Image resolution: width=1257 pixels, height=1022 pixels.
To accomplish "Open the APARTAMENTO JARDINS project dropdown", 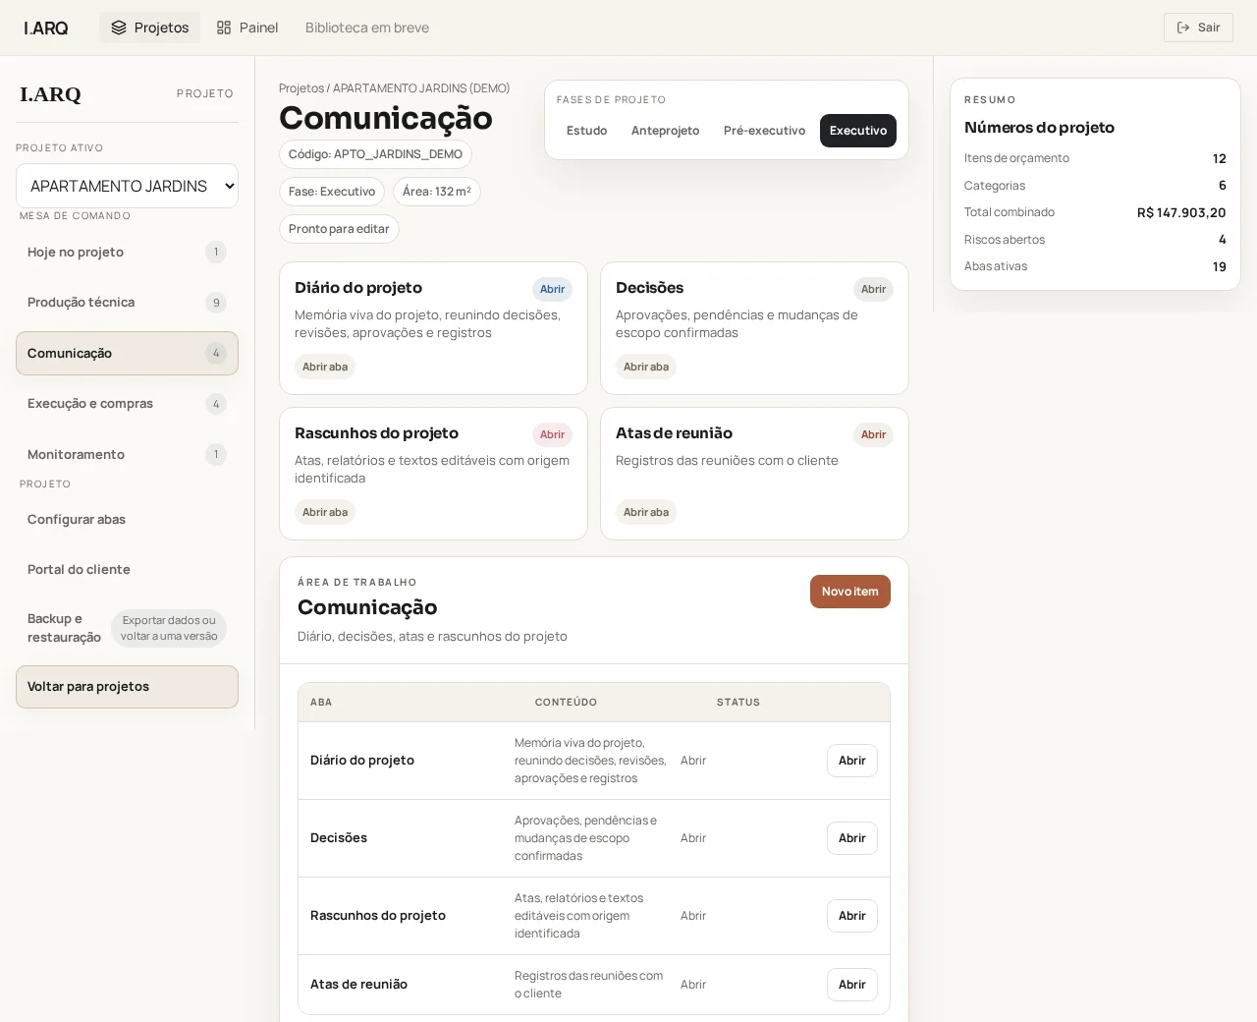I will (x=127, y=186).
